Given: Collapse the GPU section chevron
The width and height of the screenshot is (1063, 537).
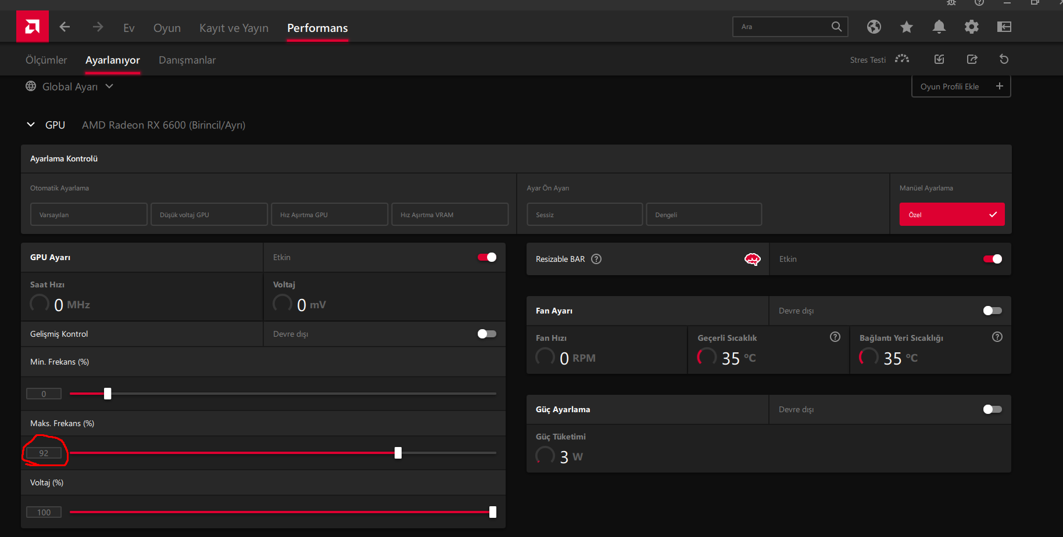Looking at the screenshot, I should coord(31,125).
